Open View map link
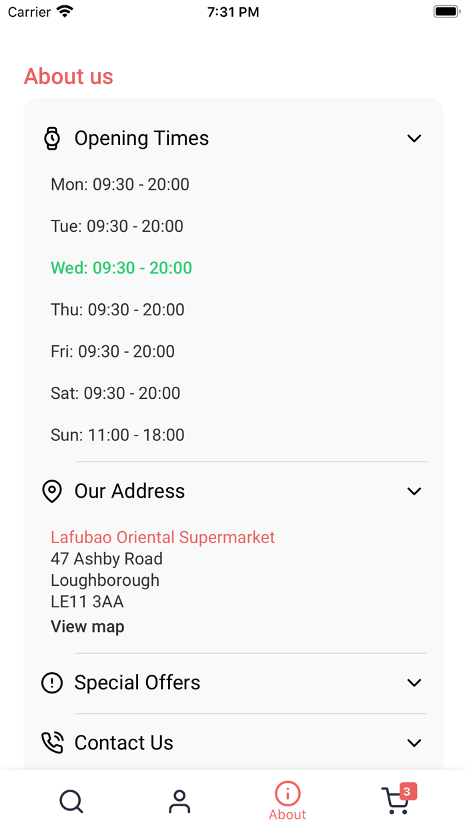The height and width of the screenshot is (831, 467). pyautogui.click(x=87, y=627)
